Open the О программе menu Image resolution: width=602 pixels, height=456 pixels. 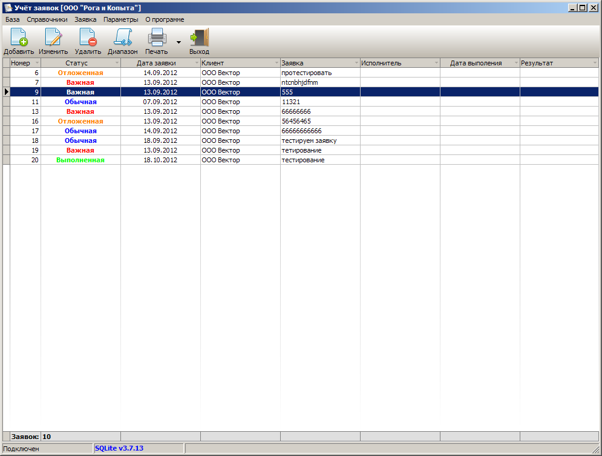pyautogui.click(x=165, y=19)
